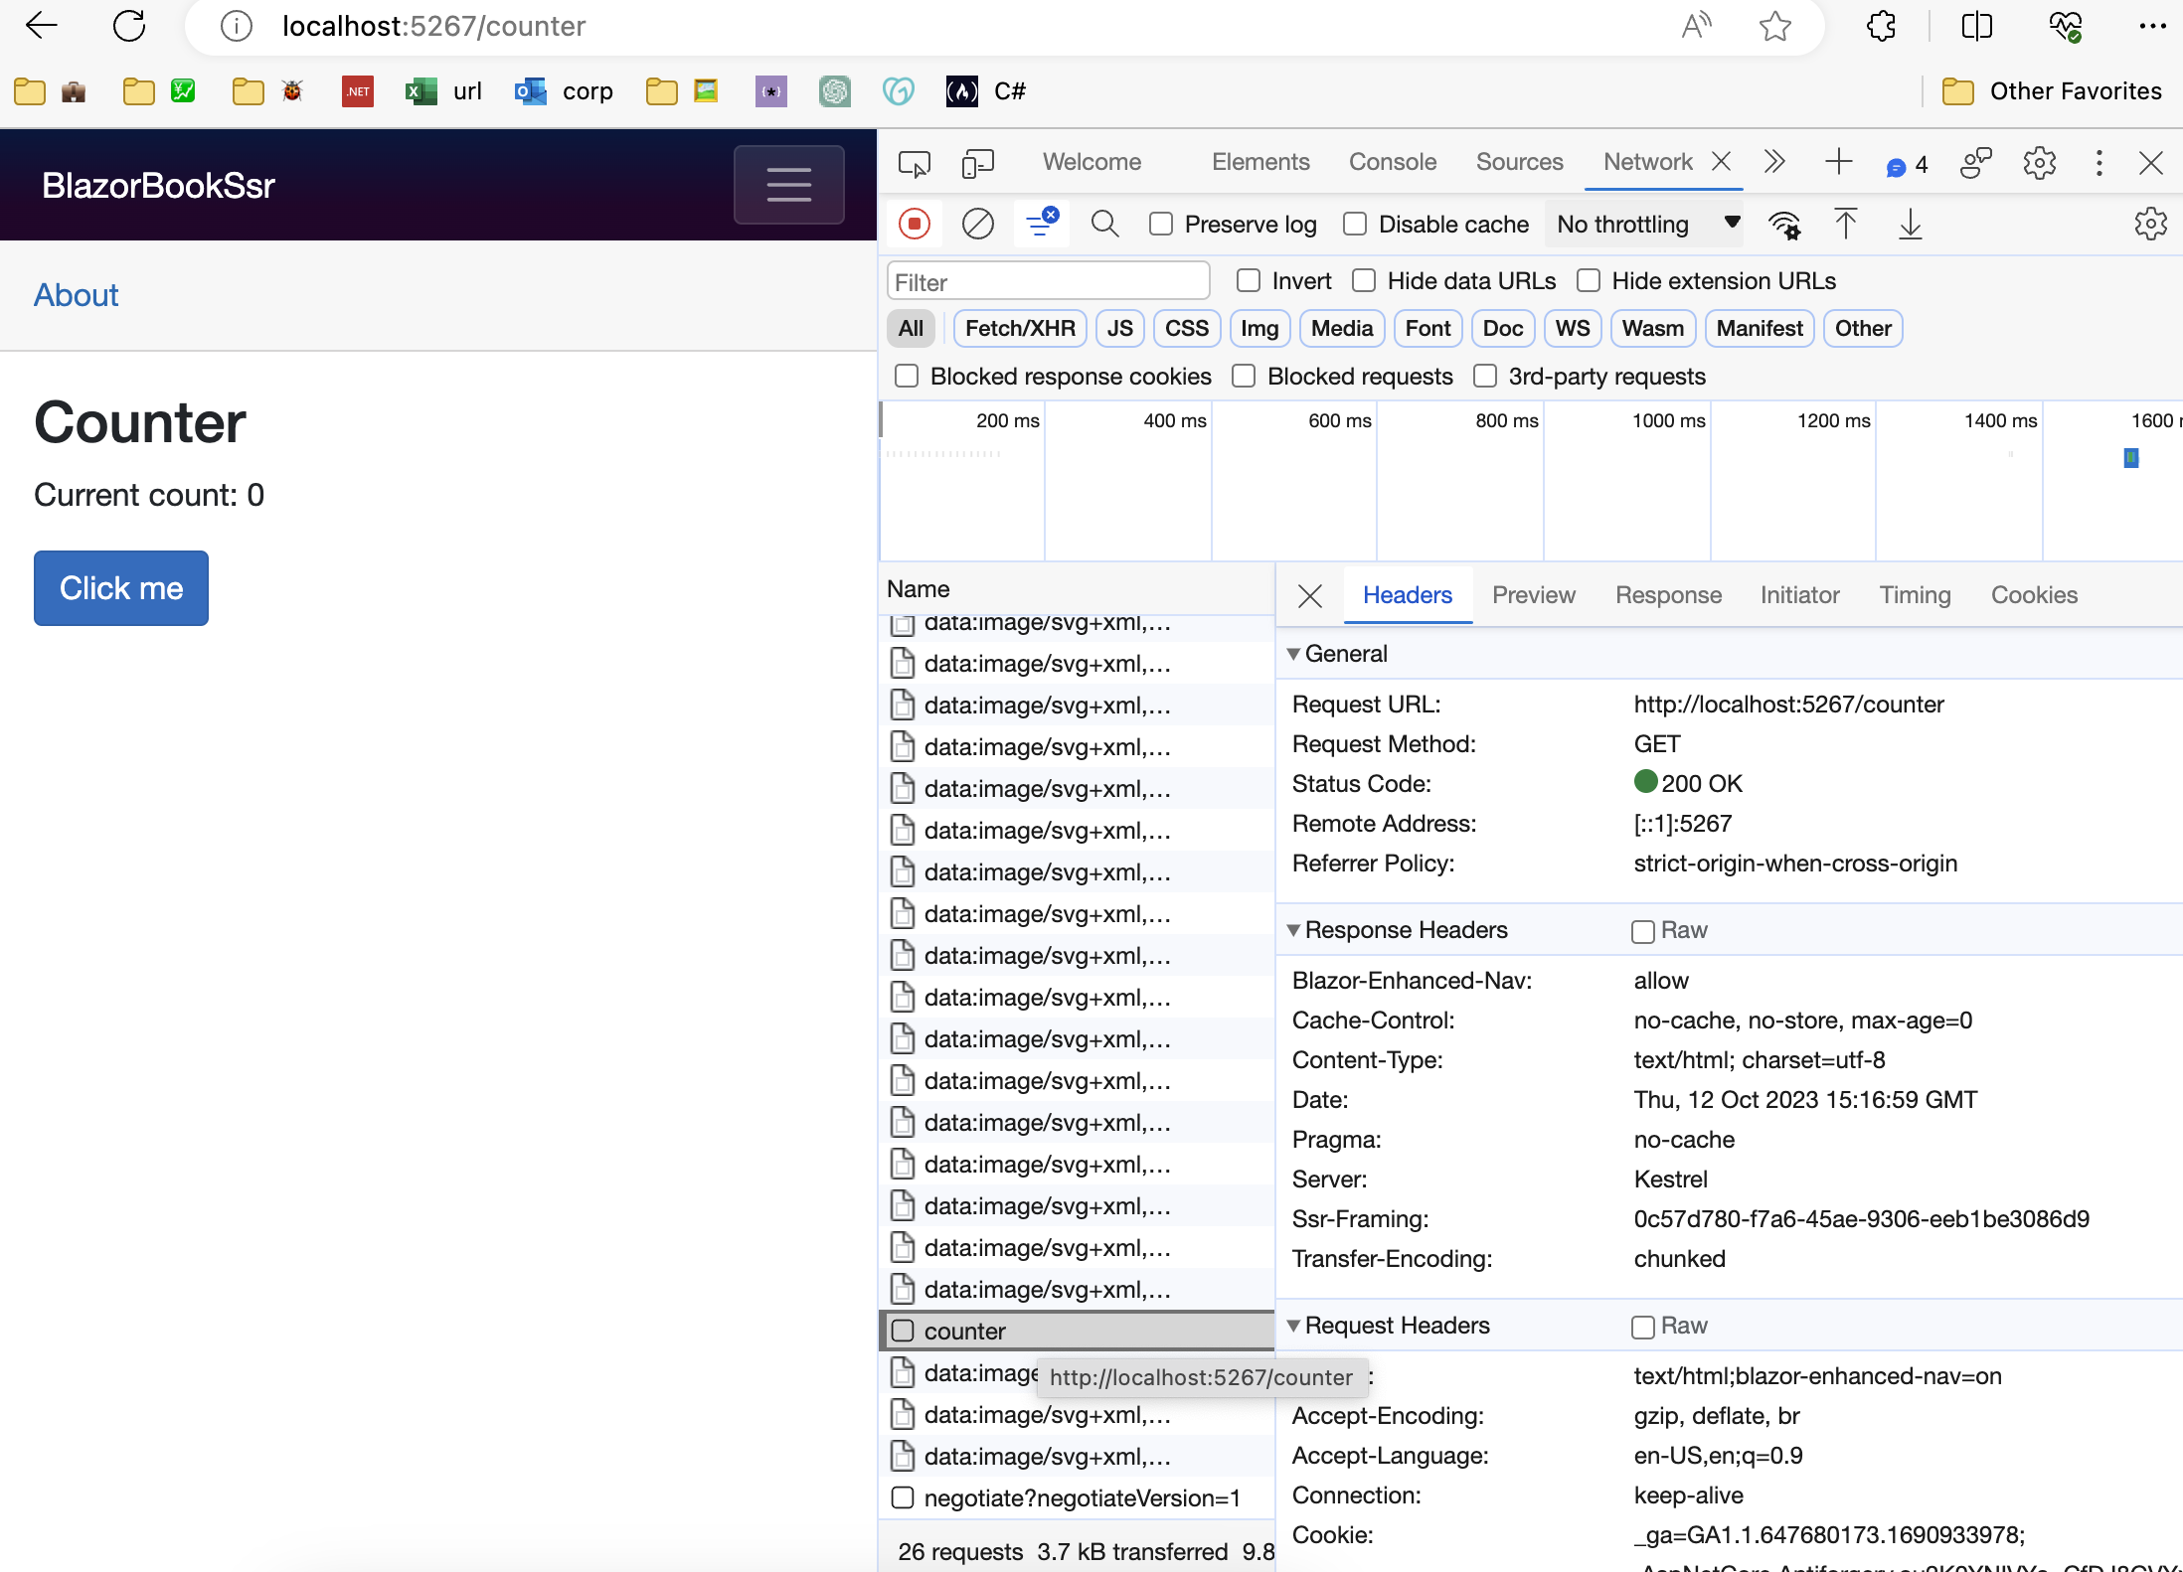This screenshot has width=2183, height=1572.
Task: Enable the Preserve log checkbox
Action: pyautogui.click(x=1161, y=225)
